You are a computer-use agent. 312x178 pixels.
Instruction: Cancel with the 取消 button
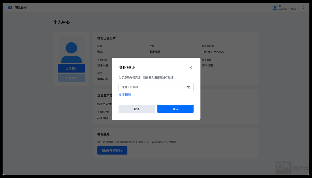pos(137,109)
